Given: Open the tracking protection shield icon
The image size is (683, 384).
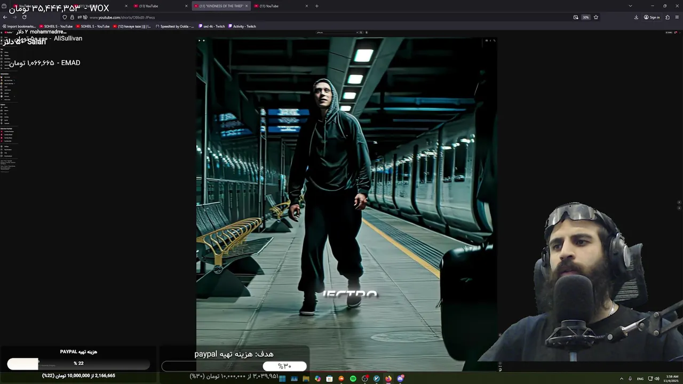Looking at the screenshot, I should (65, 17).
